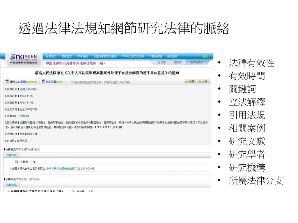Viewport: 298px width, 223px height.
Task: Select CNKI搜法 in the navigation bar
Action: (x=83, y=56)
